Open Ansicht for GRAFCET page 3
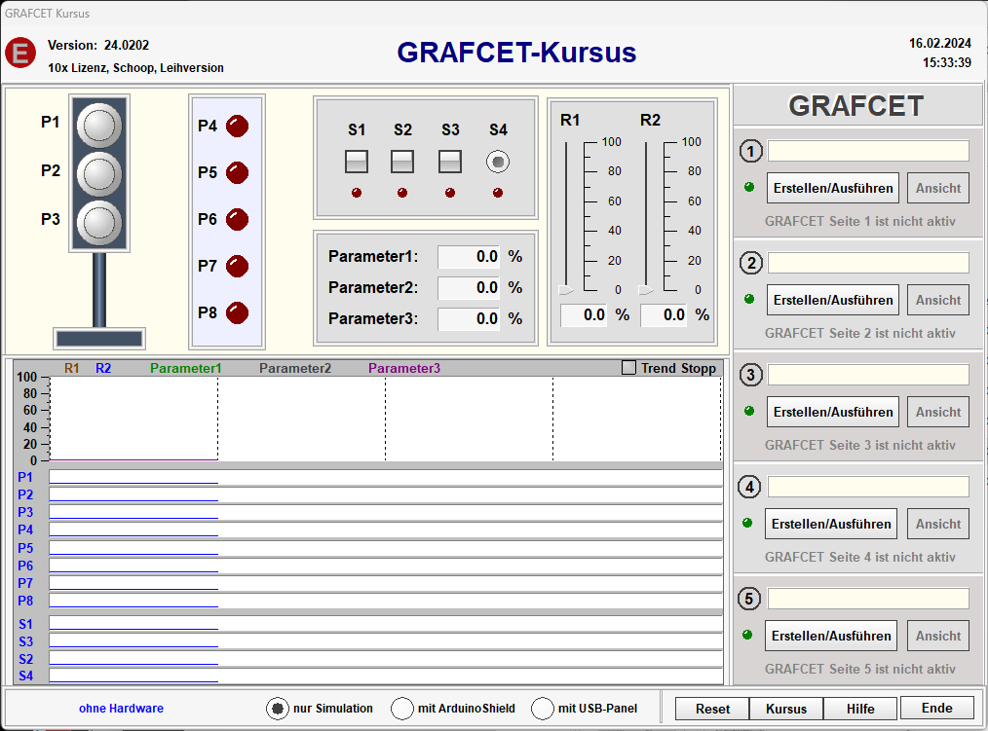 point(938,412)
